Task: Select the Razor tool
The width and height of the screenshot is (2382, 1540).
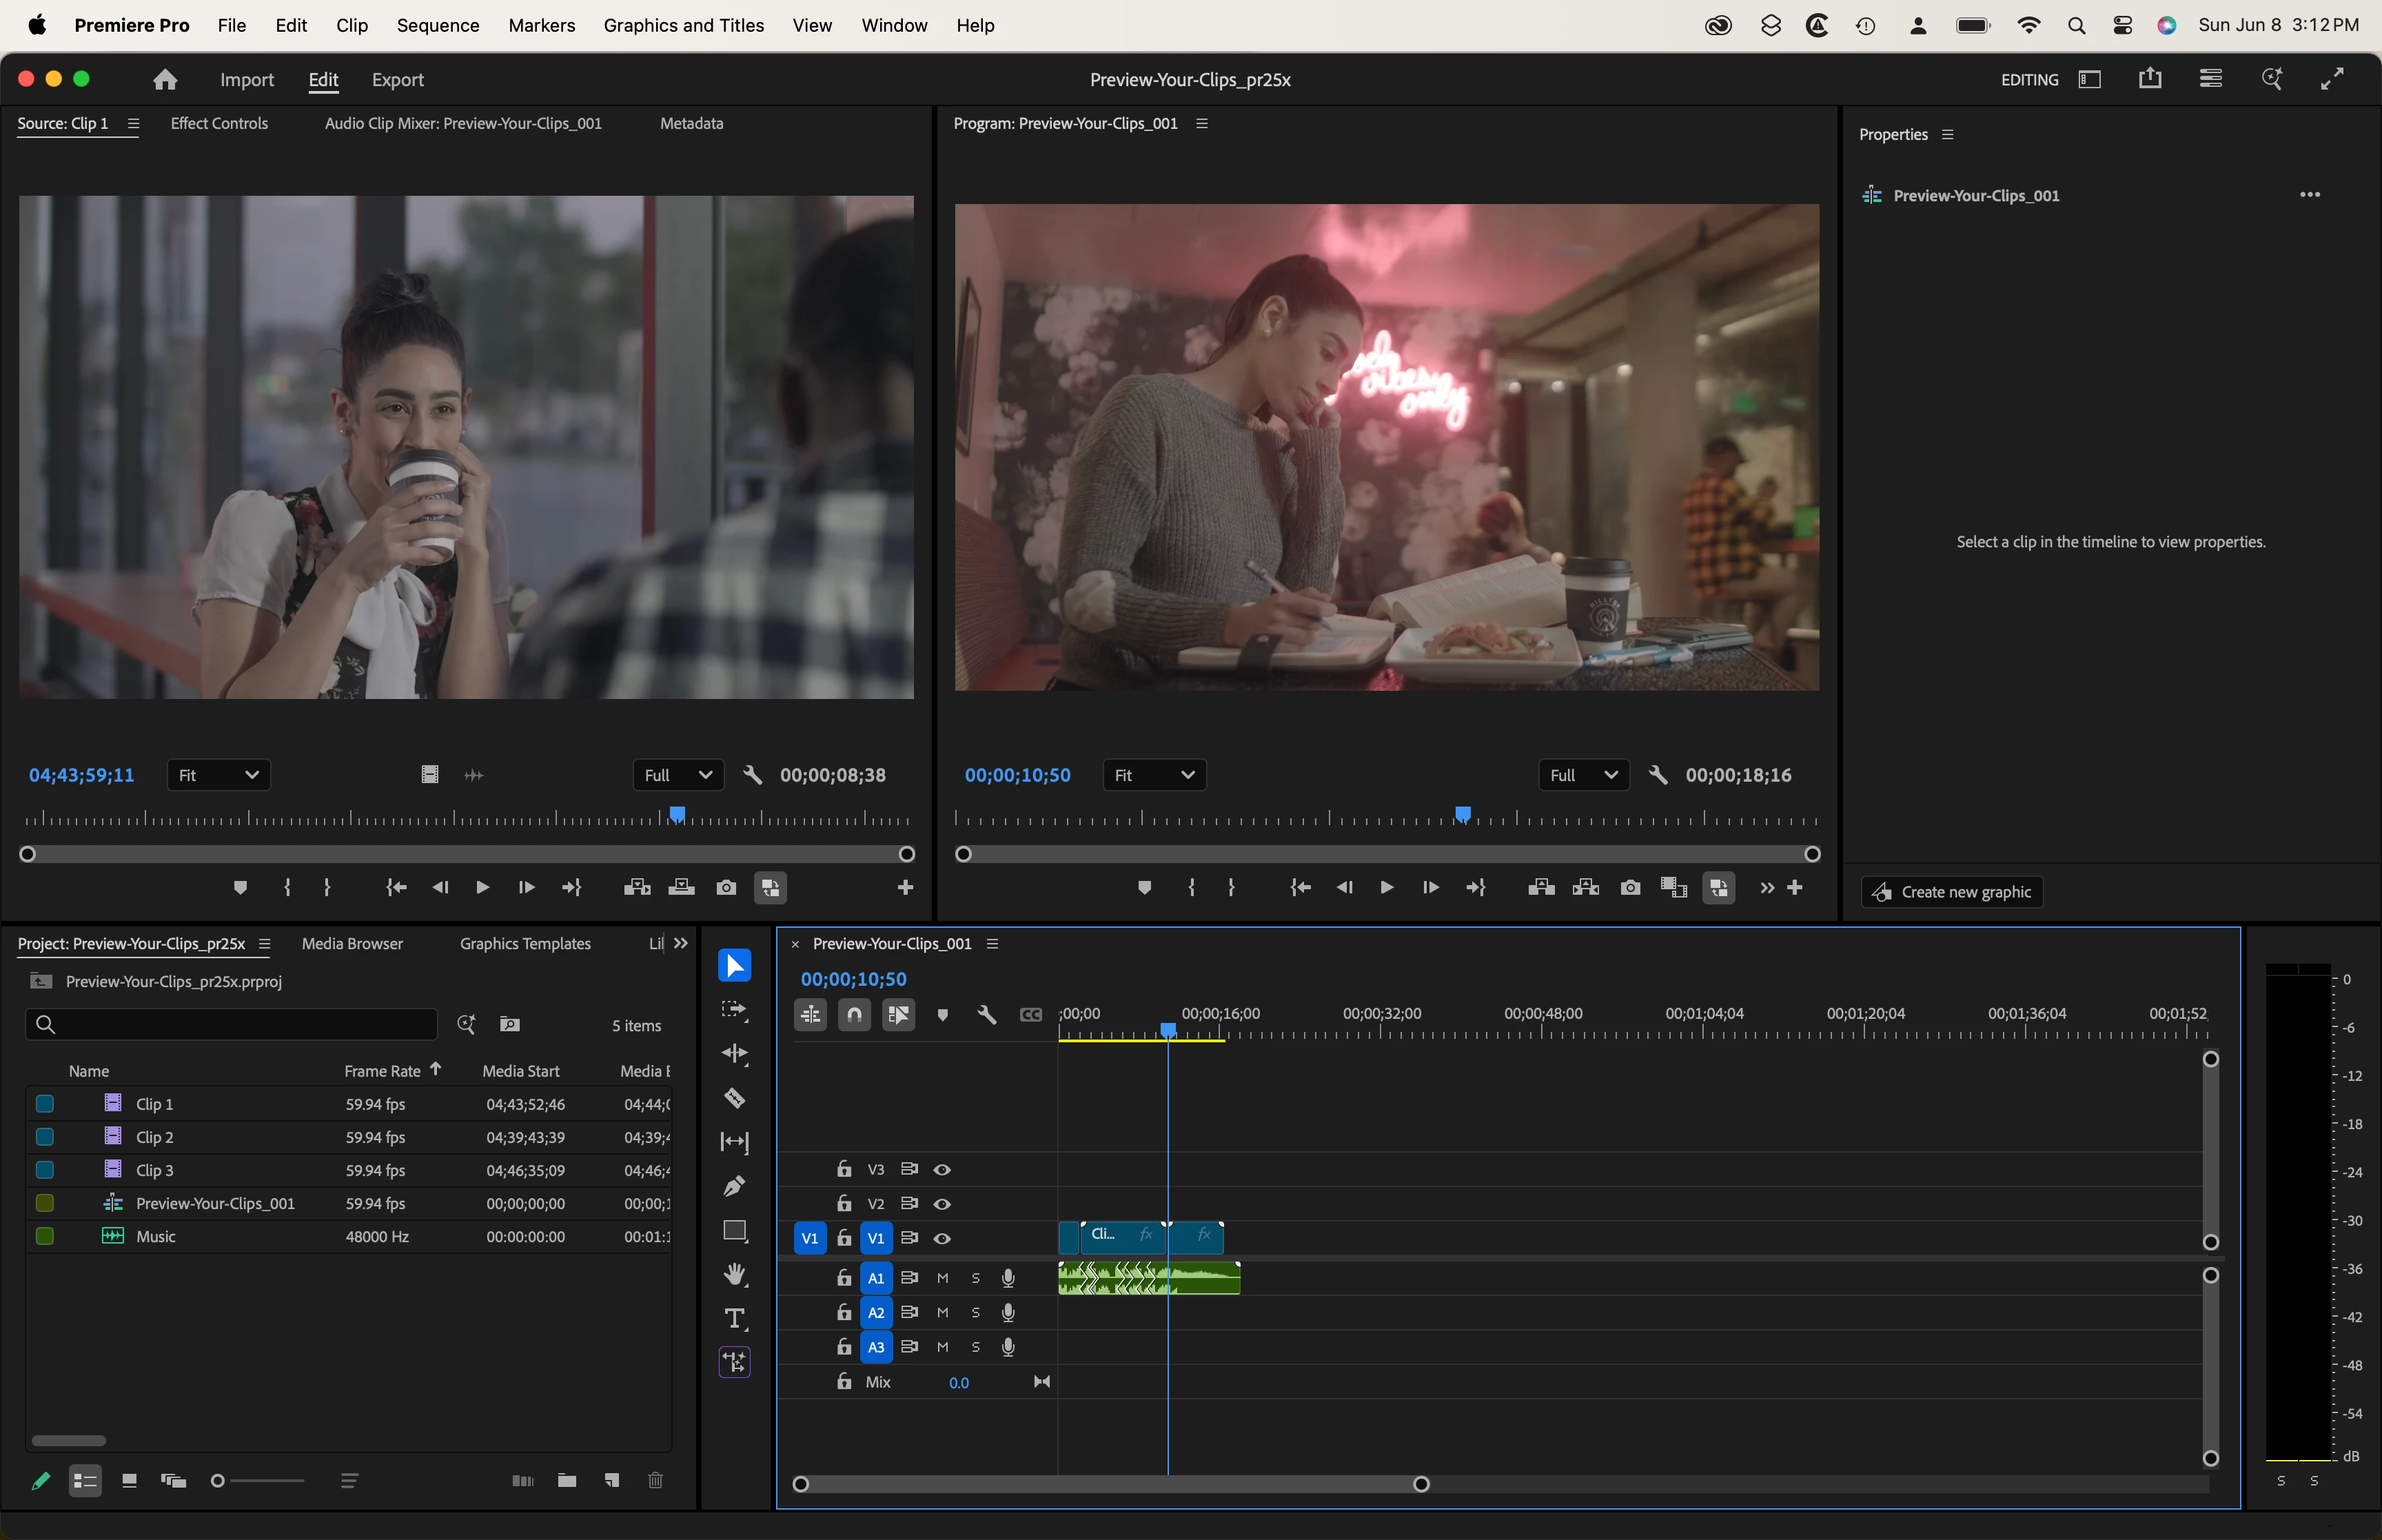Action: (x=735, y=1098)
